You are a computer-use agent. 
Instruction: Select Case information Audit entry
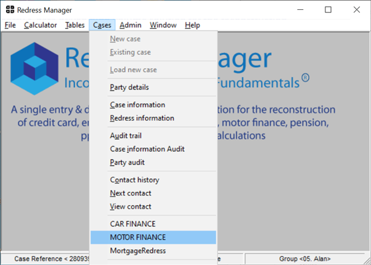[x=153, y=149]
